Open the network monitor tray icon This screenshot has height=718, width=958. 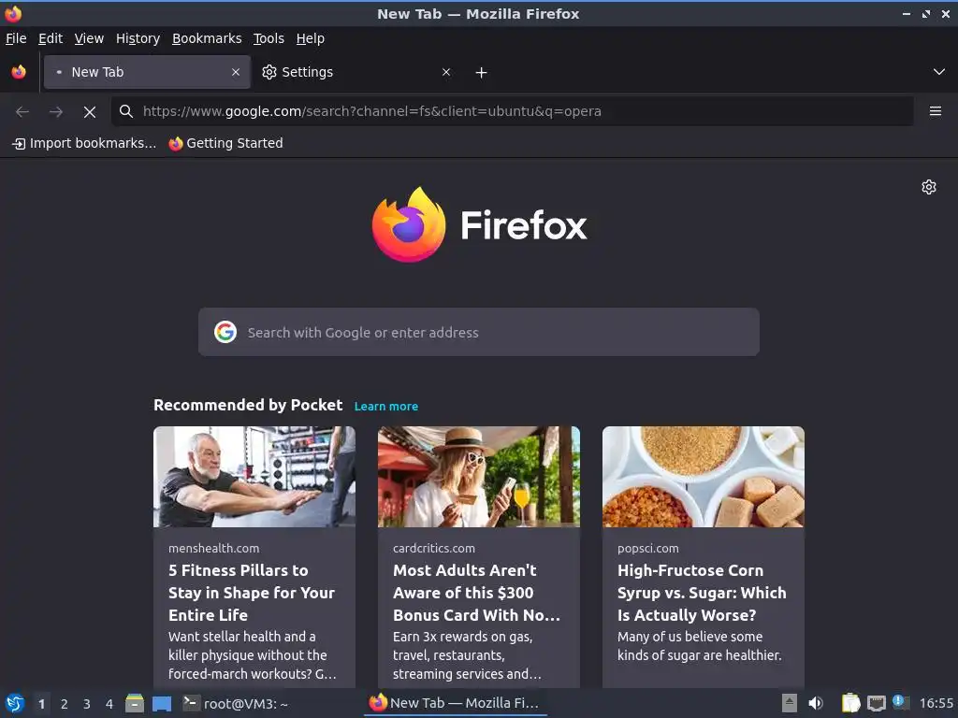click(x=876, y=704)
